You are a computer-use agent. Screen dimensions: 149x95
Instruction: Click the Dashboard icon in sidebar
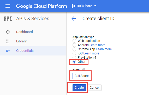click(x=8, y=32)
